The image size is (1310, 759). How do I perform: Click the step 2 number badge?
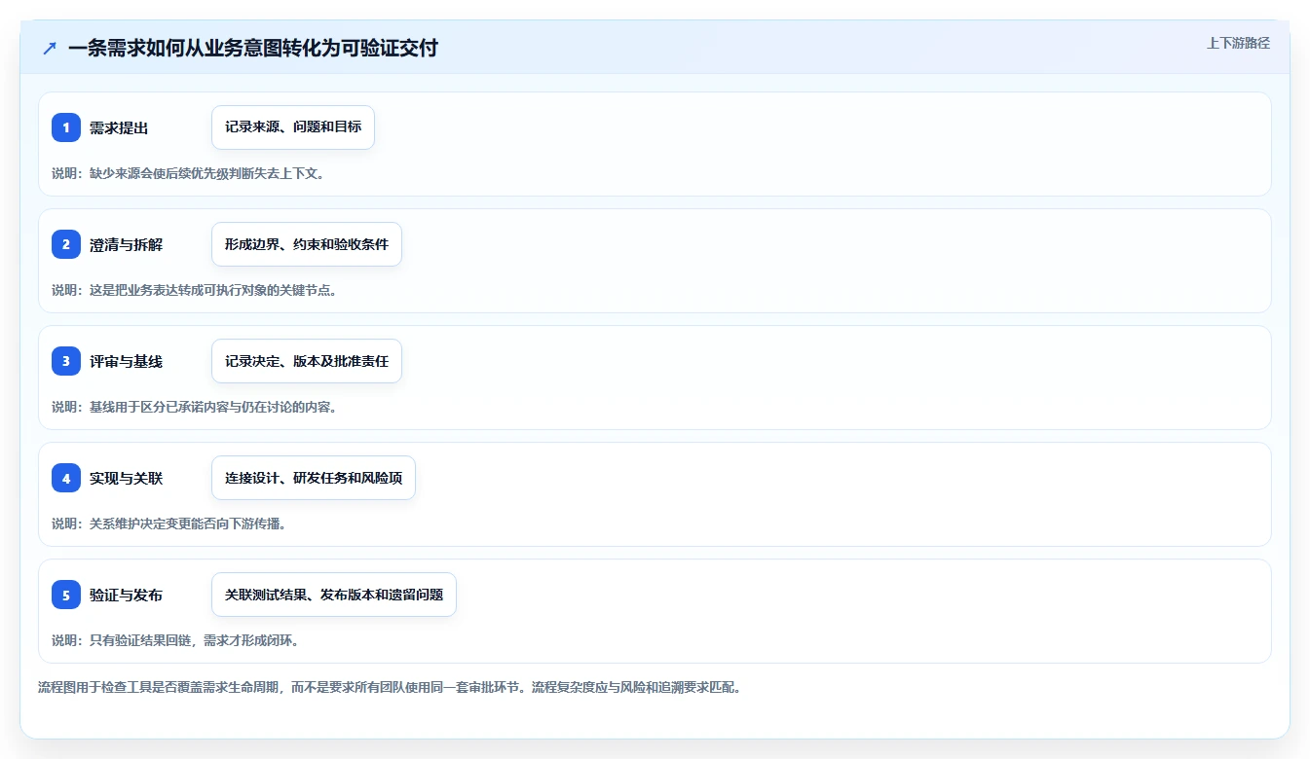66,244
